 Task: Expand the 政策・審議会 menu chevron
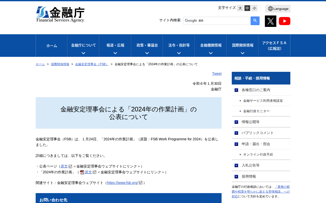tap(147, 53)
